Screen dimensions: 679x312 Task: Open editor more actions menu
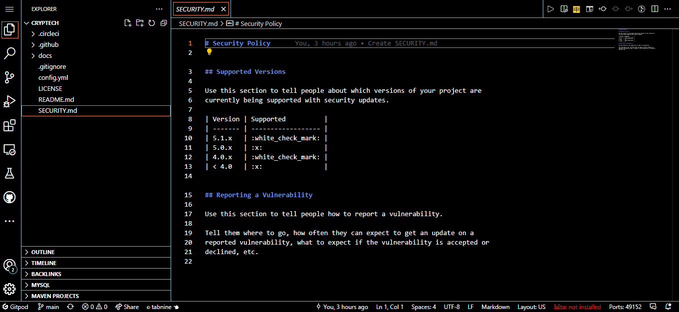pyautogui.click(x=669, y=9)
